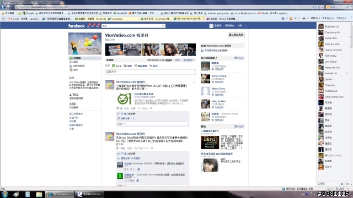Click the printer icon in command bar
Screen dimensions: 353x198
coord(304,18)
